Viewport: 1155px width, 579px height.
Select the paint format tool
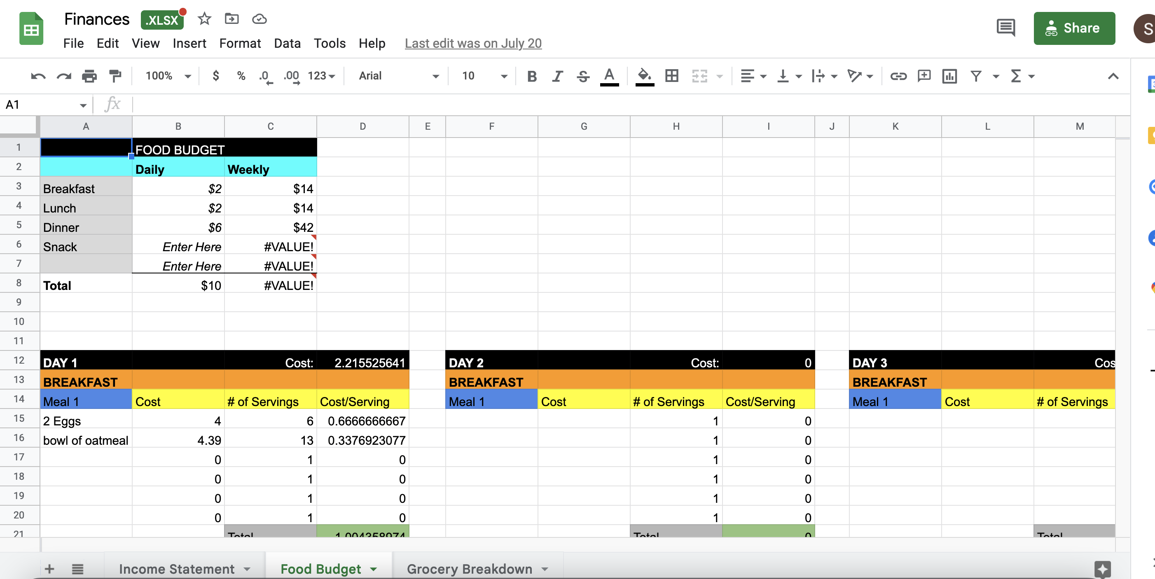point(115,76)
